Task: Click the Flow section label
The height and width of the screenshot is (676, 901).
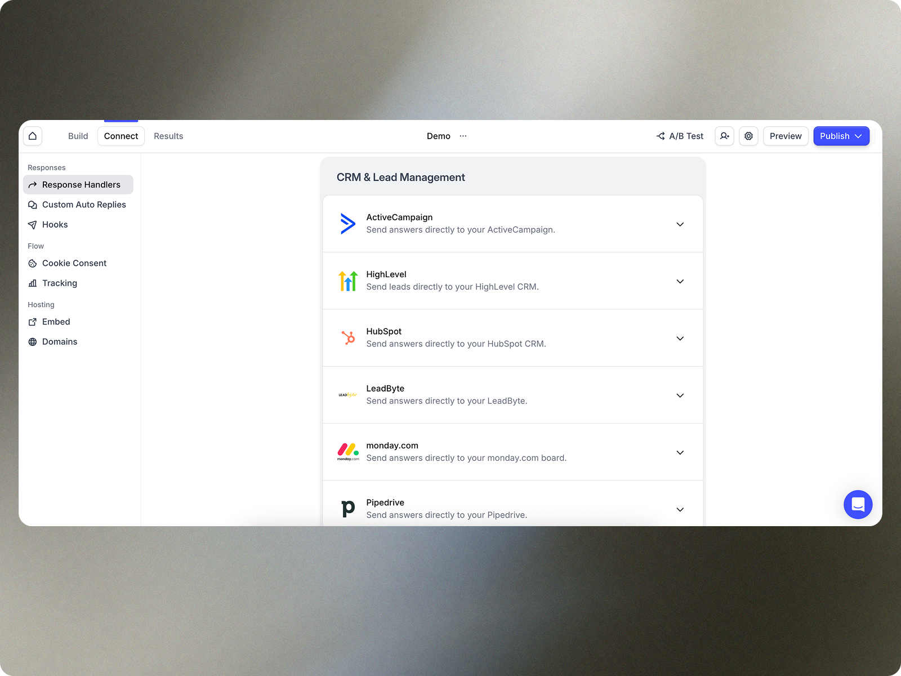Action: point(35,246)
